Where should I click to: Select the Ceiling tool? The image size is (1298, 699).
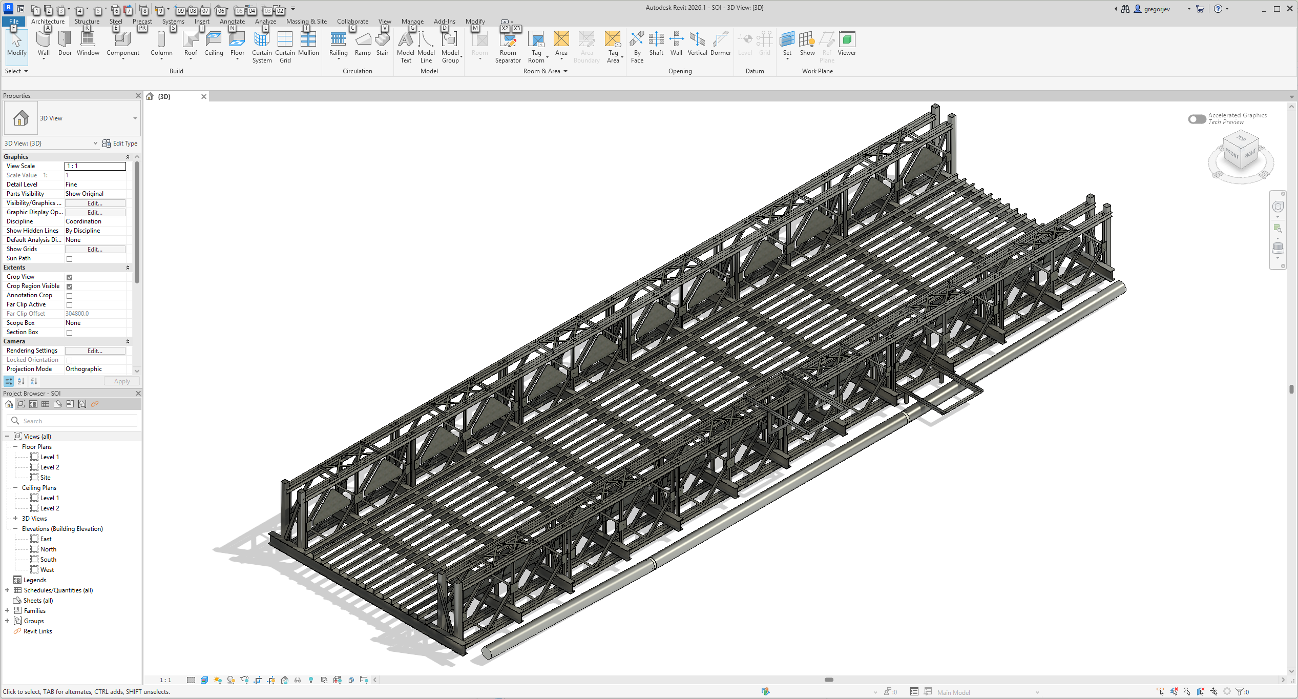[214, 44]
